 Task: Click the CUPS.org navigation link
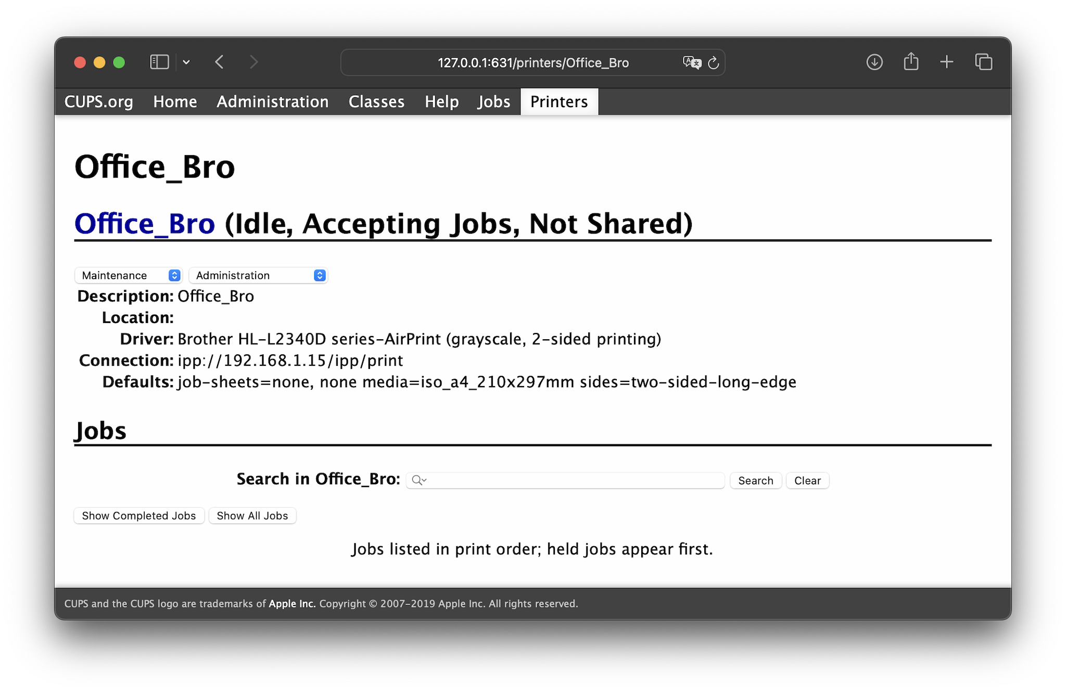(x=99, y=101)
